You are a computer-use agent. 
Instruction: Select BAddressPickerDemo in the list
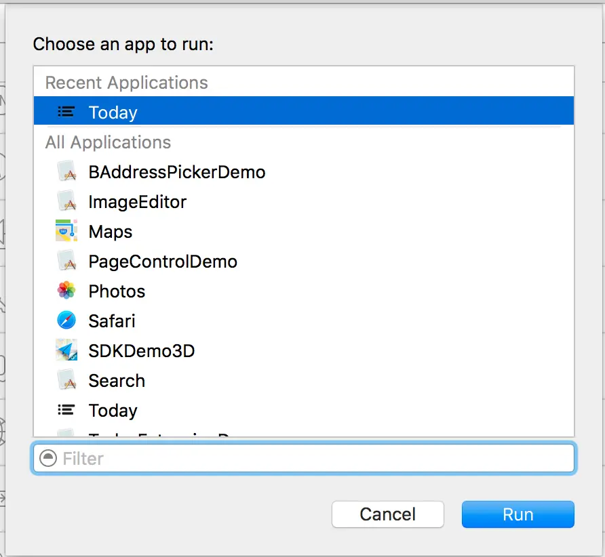tap(304, 172)
